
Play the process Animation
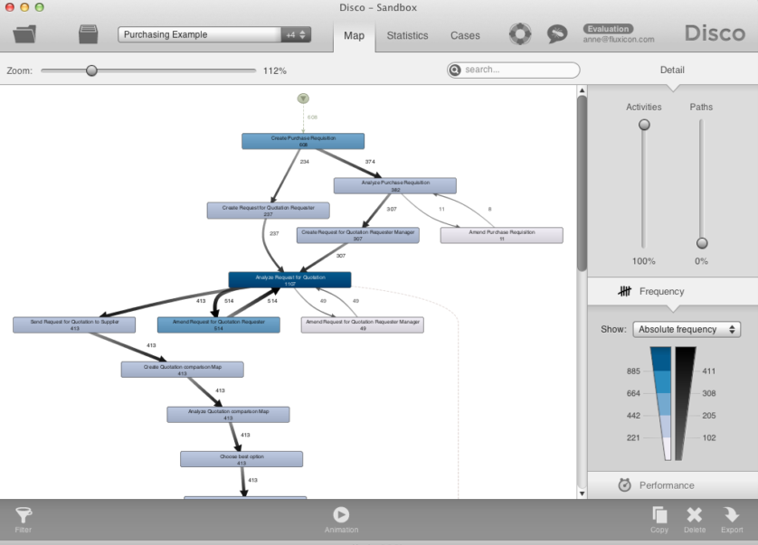(341, 519)
